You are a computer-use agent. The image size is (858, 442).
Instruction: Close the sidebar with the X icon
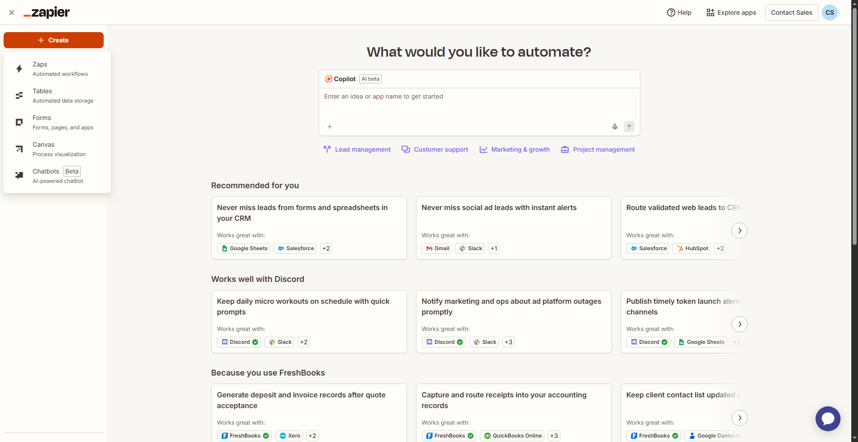tap(12, 12)
